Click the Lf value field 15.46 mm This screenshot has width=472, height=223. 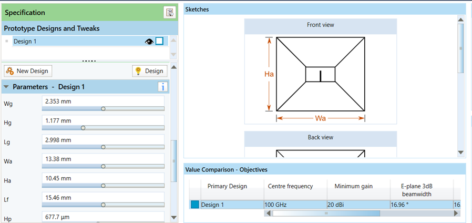(x=103, y=197)
